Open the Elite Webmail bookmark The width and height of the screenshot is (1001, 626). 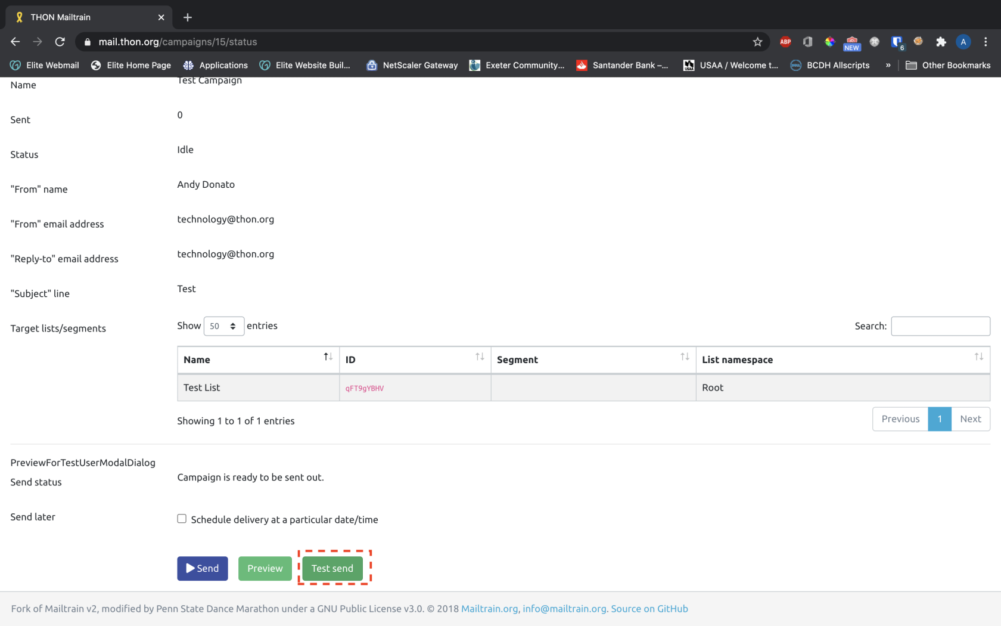pyautogui.click(x=45, y=65)
